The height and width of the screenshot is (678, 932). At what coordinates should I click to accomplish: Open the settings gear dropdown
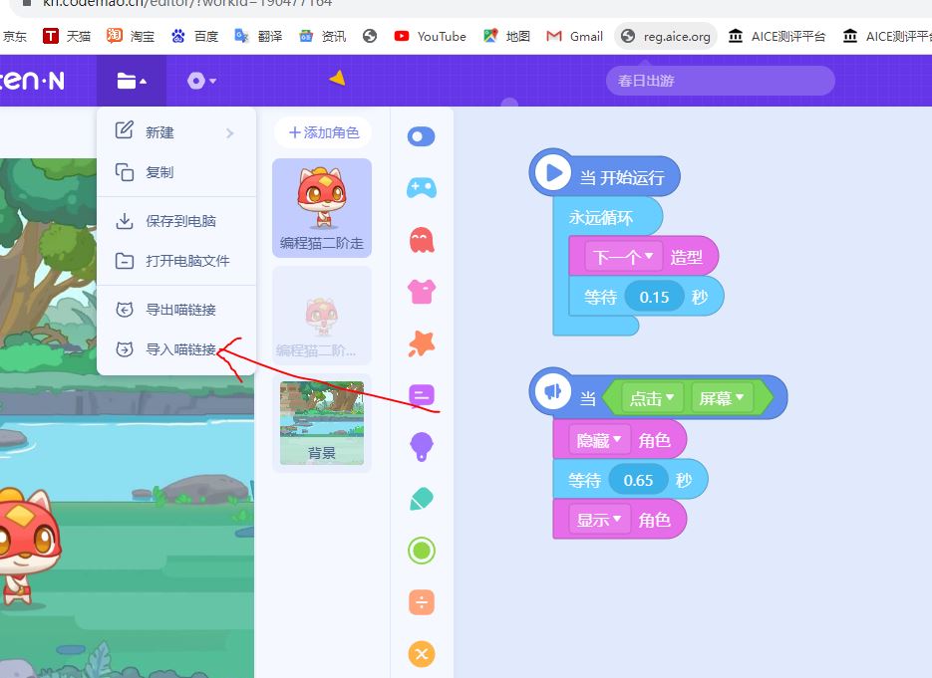201,81
